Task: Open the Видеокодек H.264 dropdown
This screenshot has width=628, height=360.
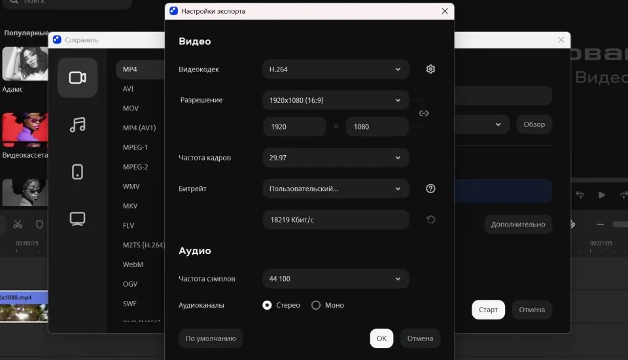Action: tap(336, 69)
